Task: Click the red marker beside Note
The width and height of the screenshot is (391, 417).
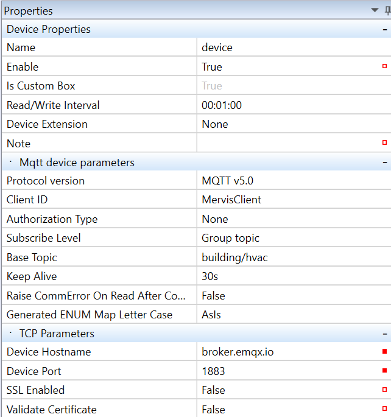Action: [x=384, y=143]
